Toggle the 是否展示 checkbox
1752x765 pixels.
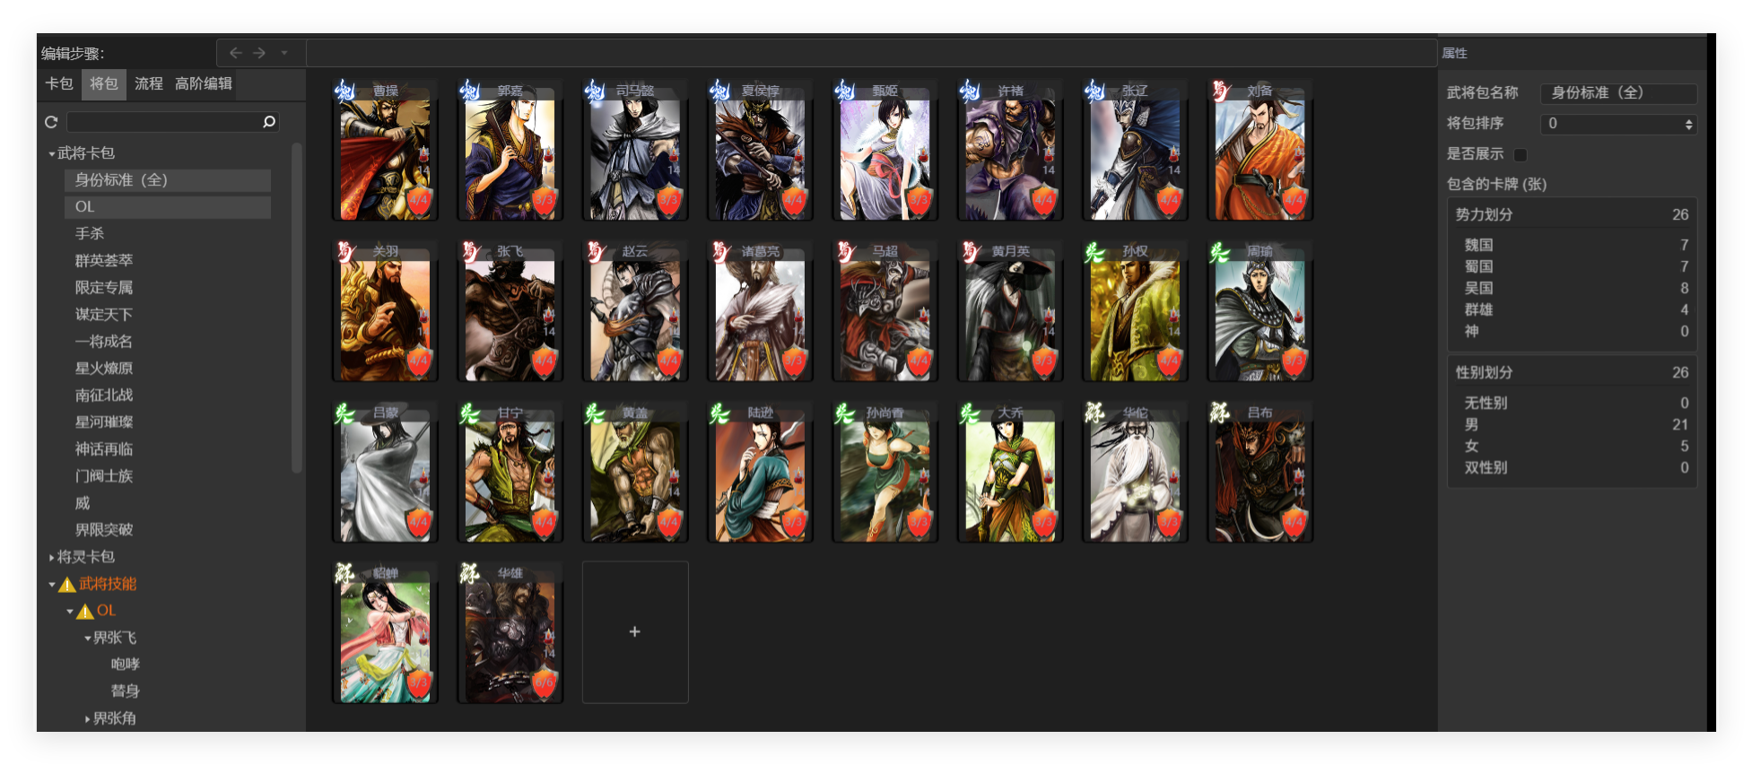(1520, 154)
